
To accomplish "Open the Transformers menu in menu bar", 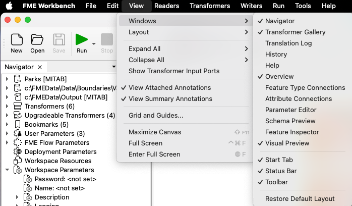I will click(210, 6).
